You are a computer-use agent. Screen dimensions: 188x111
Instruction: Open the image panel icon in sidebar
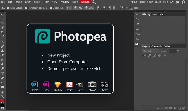(137, 44)
